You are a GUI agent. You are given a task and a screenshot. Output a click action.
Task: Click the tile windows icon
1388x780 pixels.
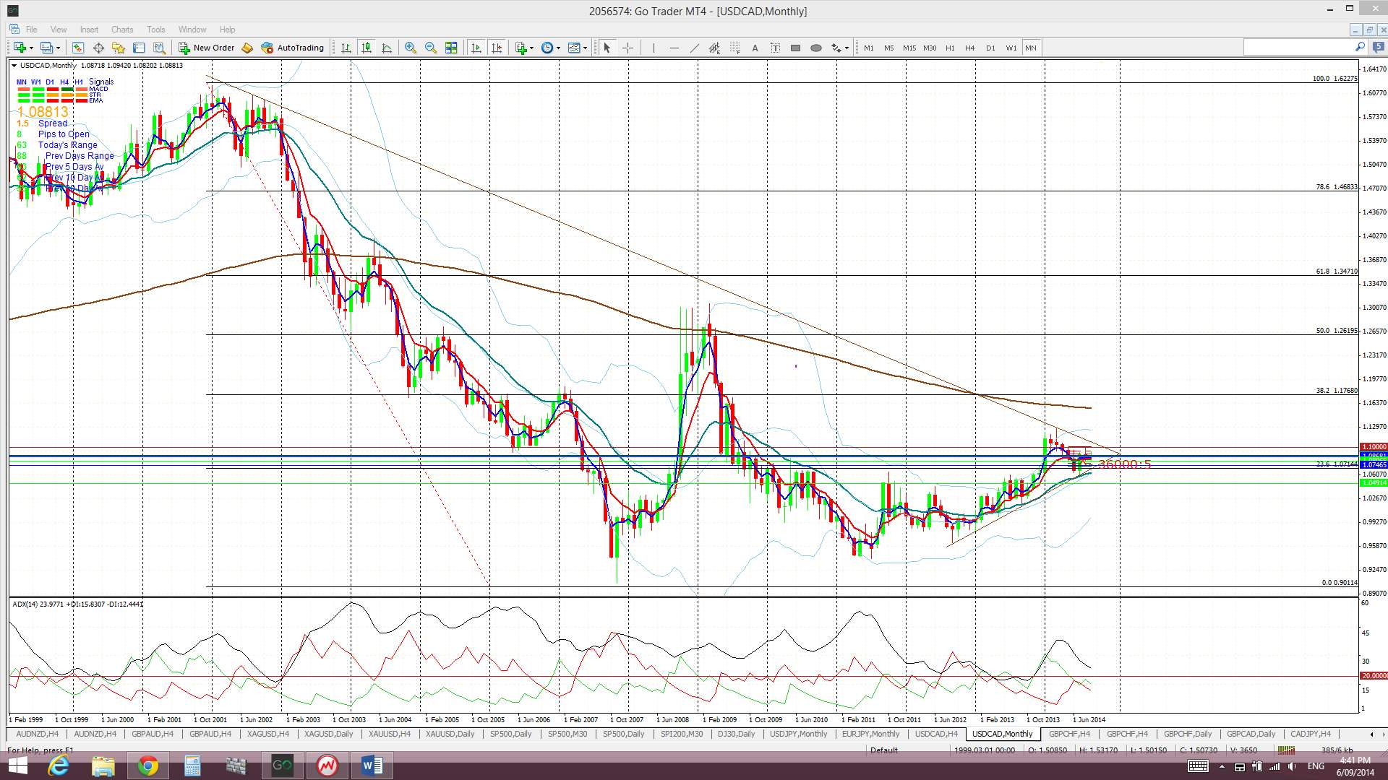pos(451,48)
